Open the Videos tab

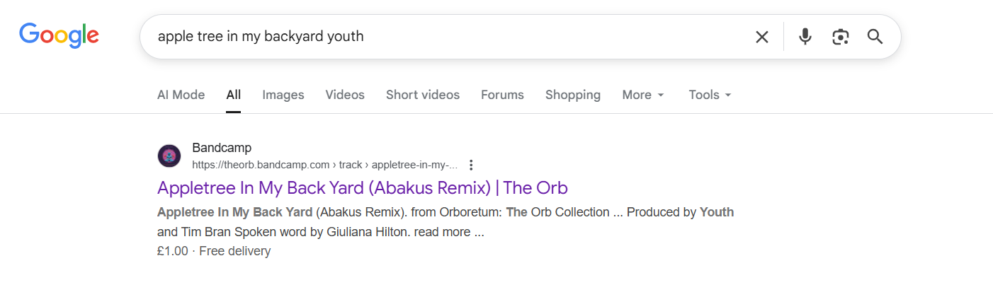click(345, 95)
